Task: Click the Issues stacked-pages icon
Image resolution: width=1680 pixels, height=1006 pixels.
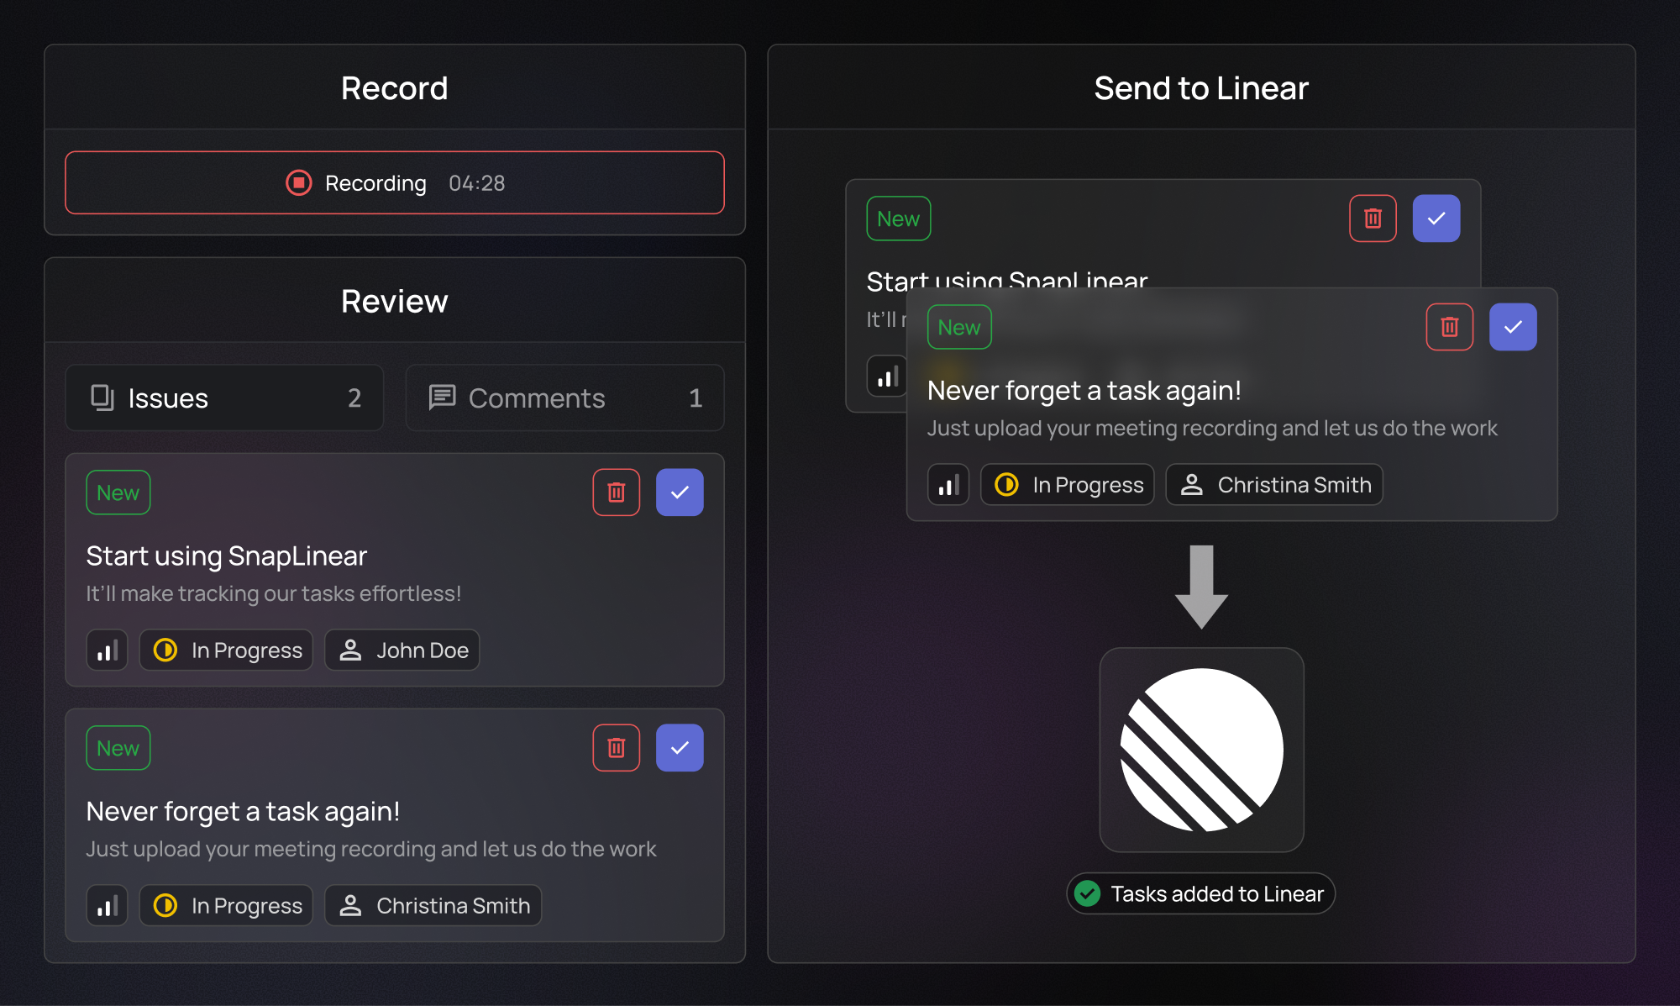Action: 102,398
